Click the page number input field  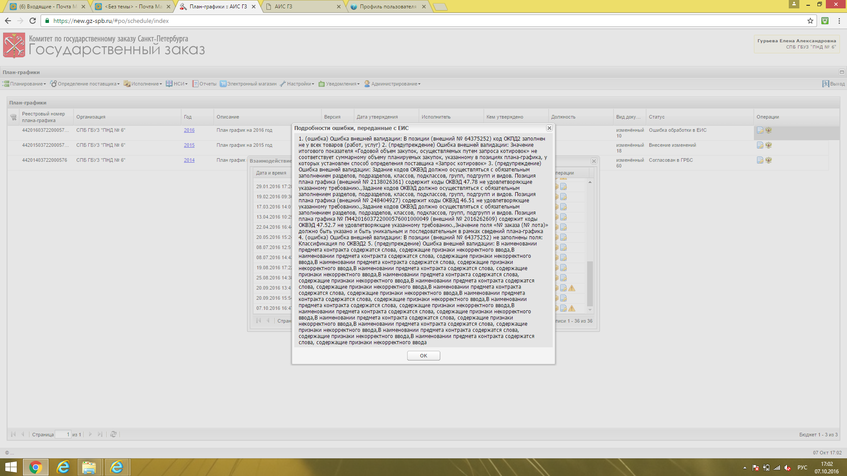tap(63, 434)
